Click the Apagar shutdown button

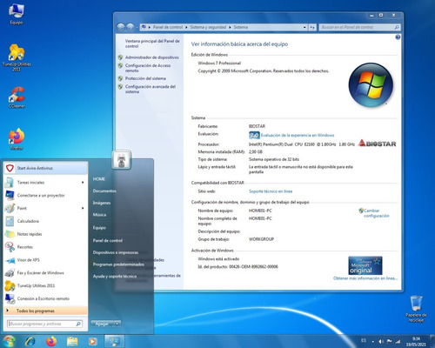pos(103,324)
